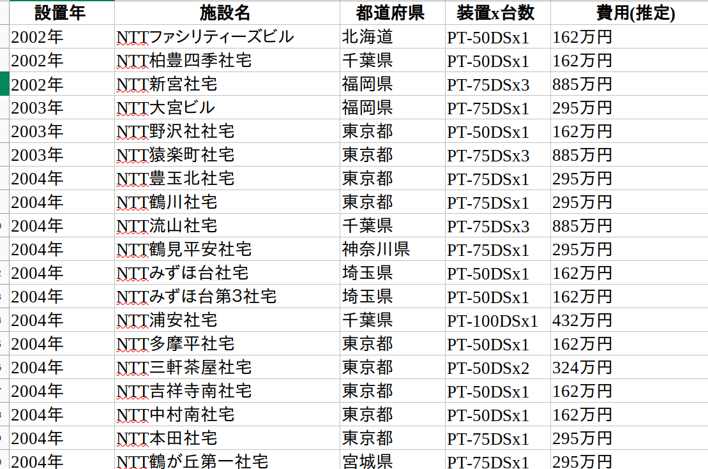Viewport: 708px width, 469px height.
Task: Select 2004年 in the NTT豊玉北社宅 row
Action: coord(61,178)
